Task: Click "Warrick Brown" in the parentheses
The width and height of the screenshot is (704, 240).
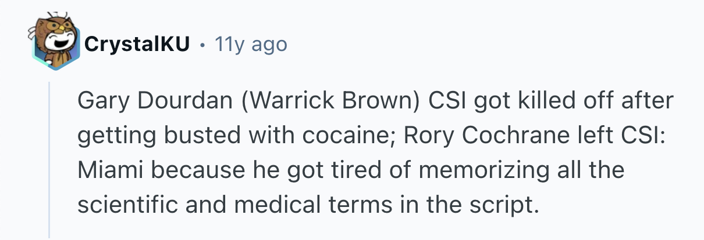Action: coord(316,102)
